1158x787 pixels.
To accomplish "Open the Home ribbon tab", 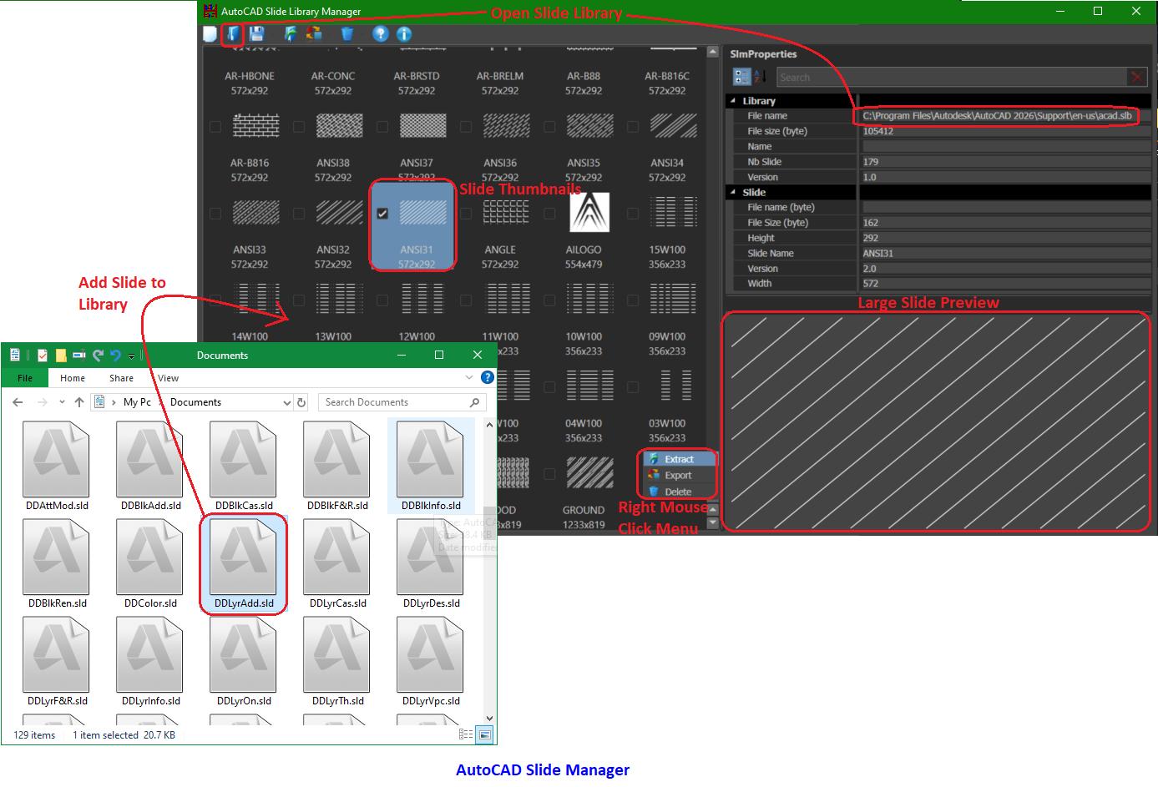I will (x=73, y=378).
